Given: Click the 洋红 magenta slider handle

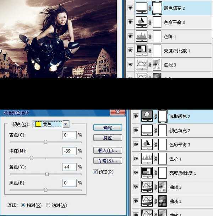Looking at the screenshot, I should (32, 158).
